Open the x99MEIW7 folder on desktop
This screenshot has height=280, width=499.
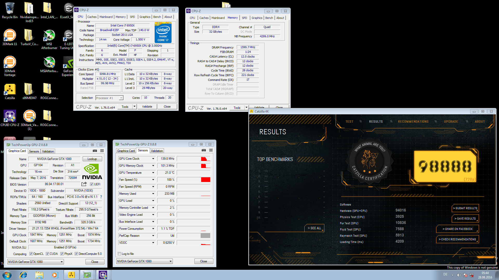29,91
